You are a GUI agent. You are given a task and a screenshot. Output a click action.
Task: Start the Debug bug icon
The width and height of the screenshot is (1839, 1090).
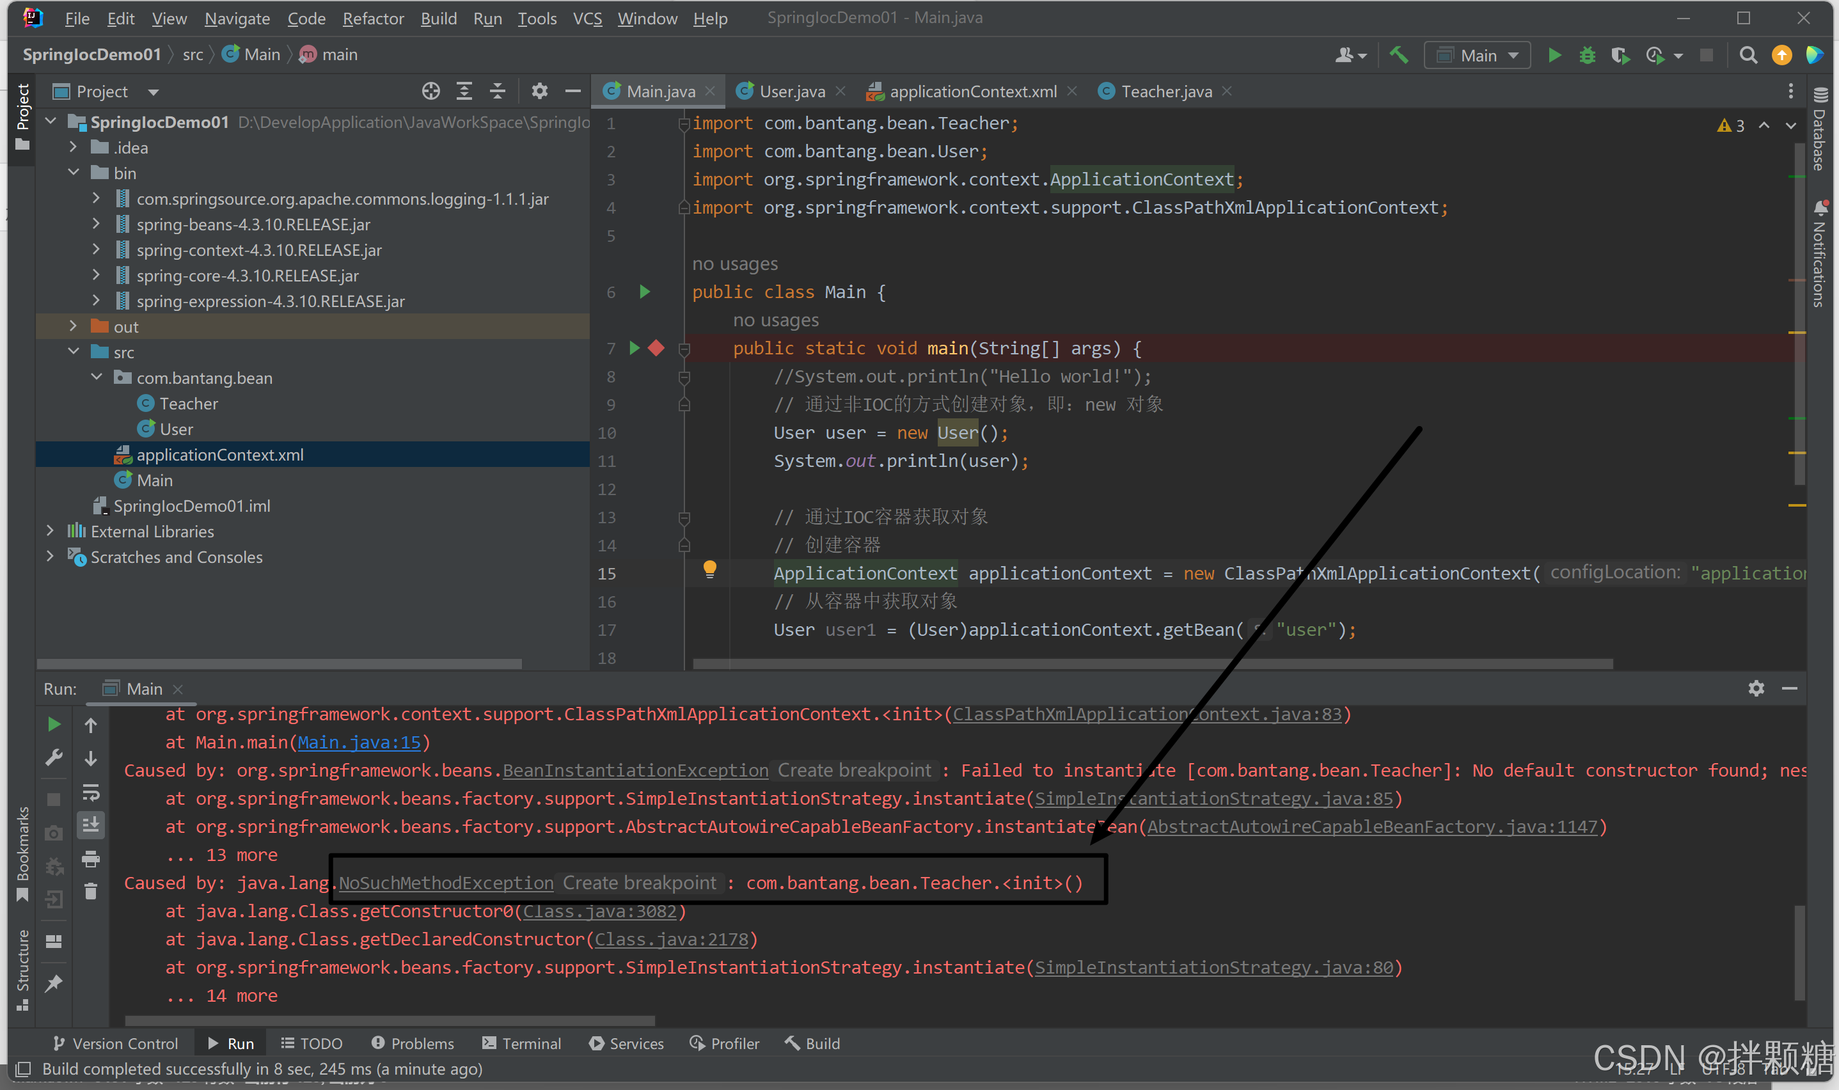(x=1587, y=55)
